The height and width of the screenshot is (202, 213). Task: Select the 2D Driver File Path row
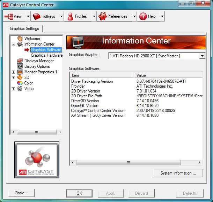136,96
